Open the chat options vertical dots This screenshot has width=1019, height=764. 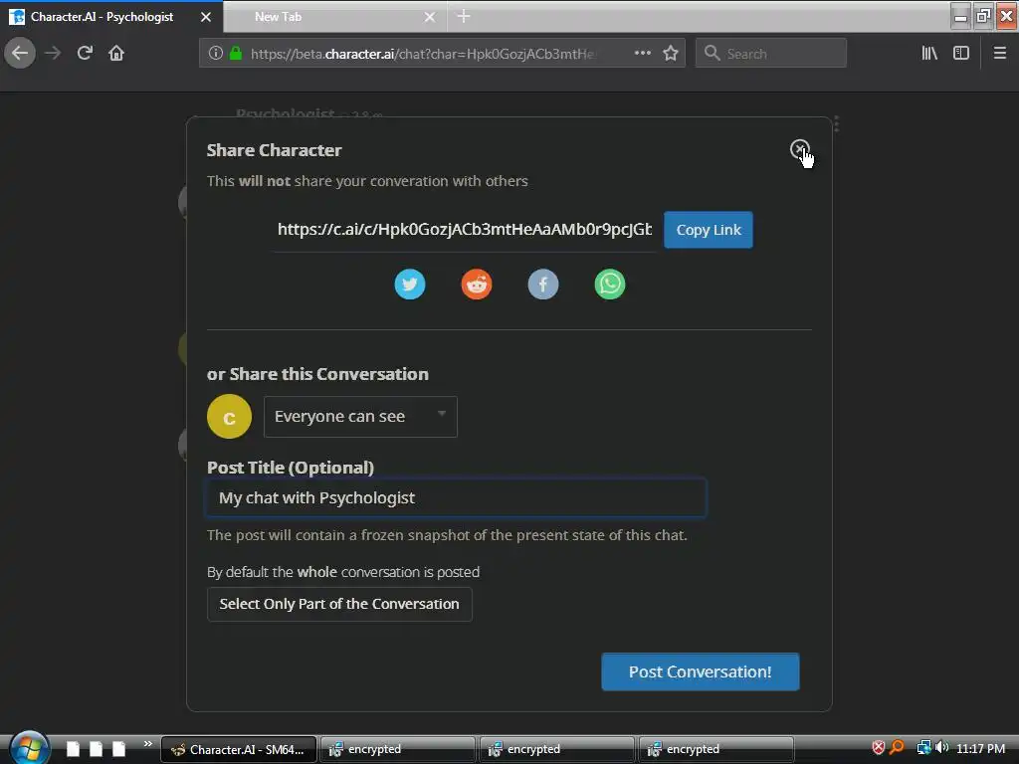tap(836, 123)
